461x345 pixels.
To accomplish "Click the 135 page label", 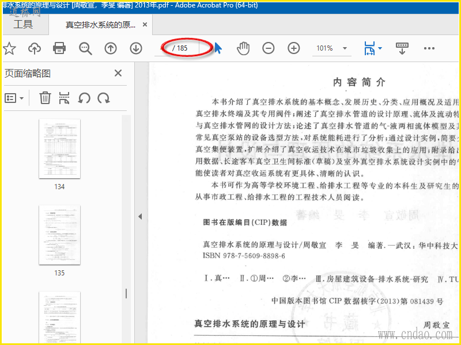I will coord(59,273).
